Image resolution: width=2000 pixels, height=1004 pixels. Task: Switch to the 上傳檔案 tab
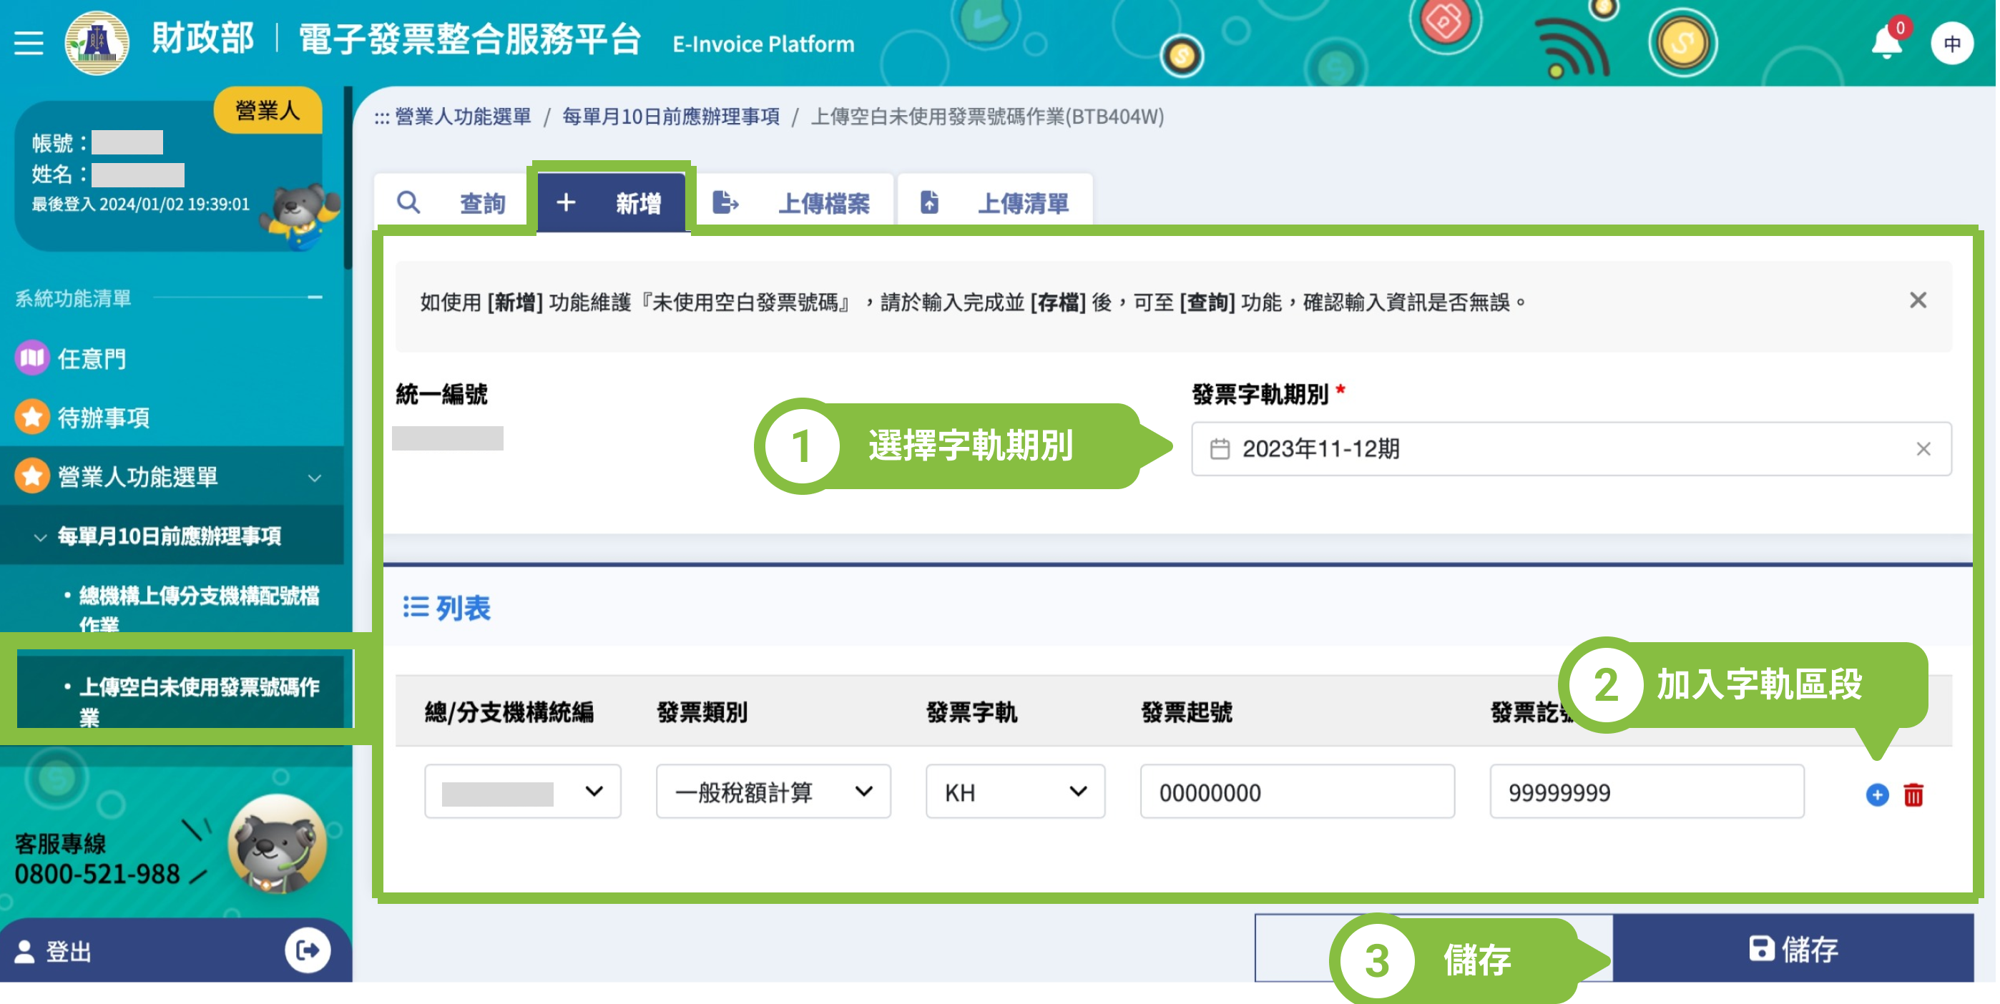[793, 203]
